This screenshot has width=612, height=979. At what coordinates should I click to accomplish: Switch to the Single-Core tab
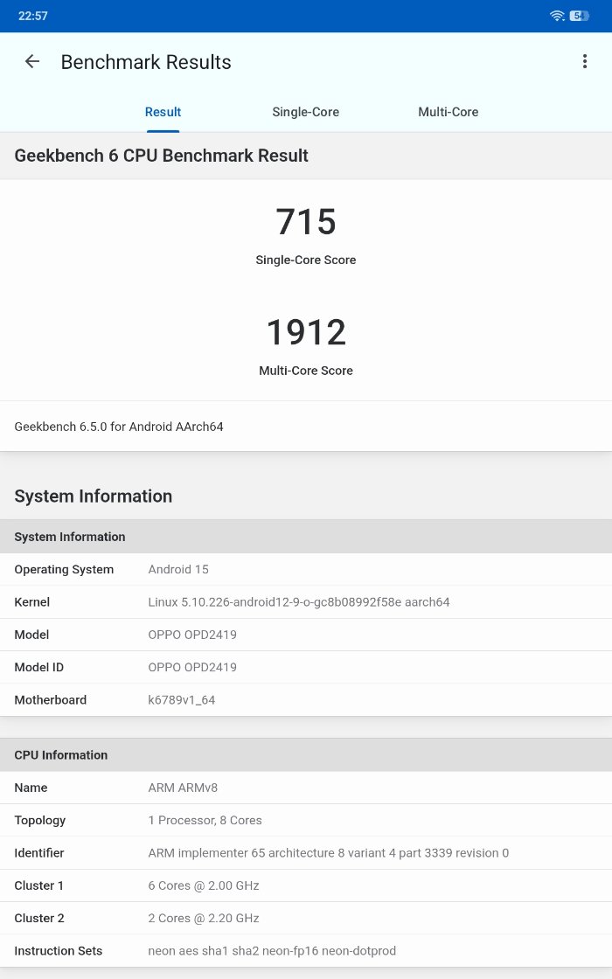(x=305, y=112)
